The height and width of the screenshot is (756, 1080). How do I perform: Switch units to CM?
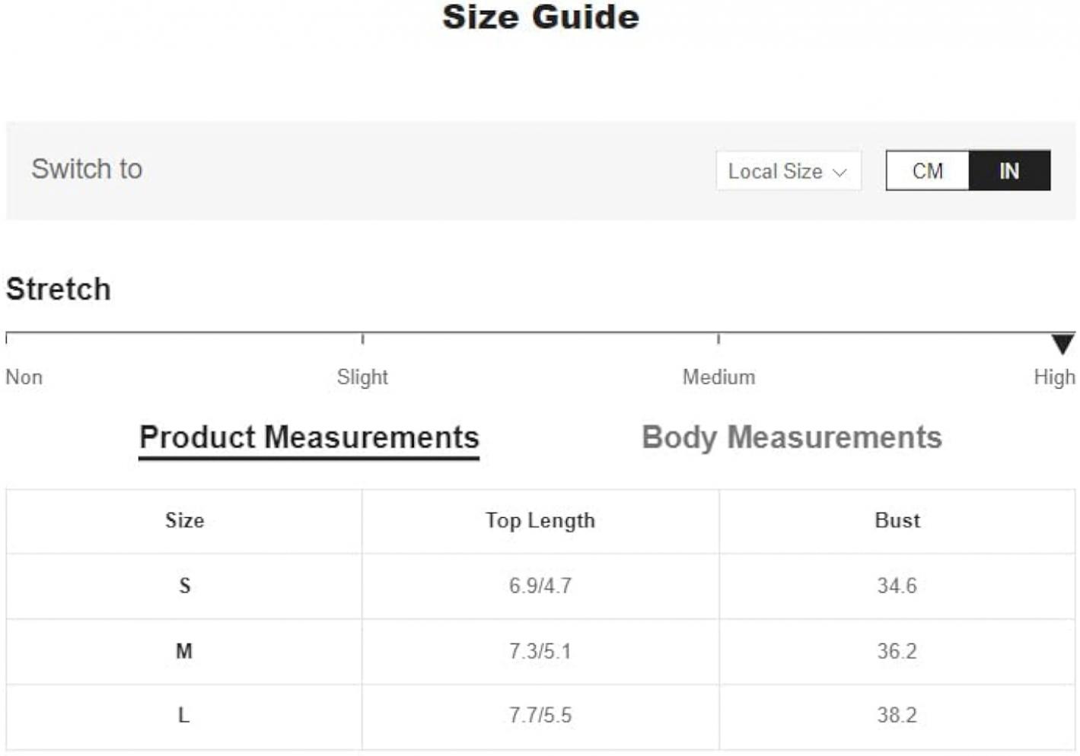927,170
